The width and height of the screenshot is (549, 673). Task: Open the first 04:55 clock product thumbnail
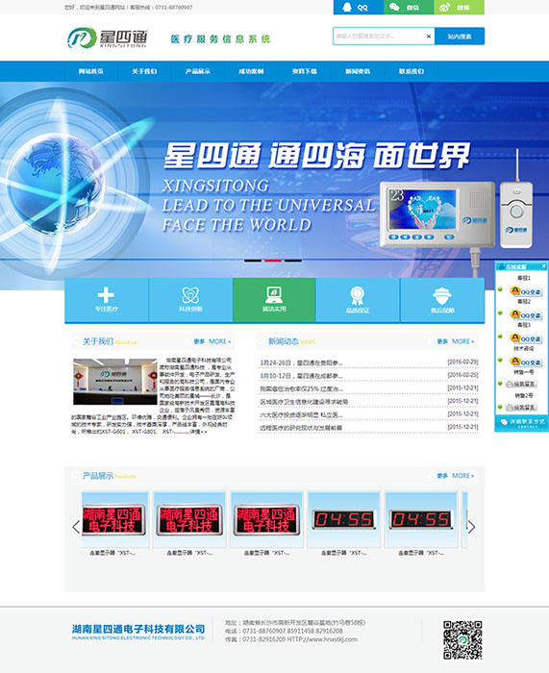(x=344, y=519)
